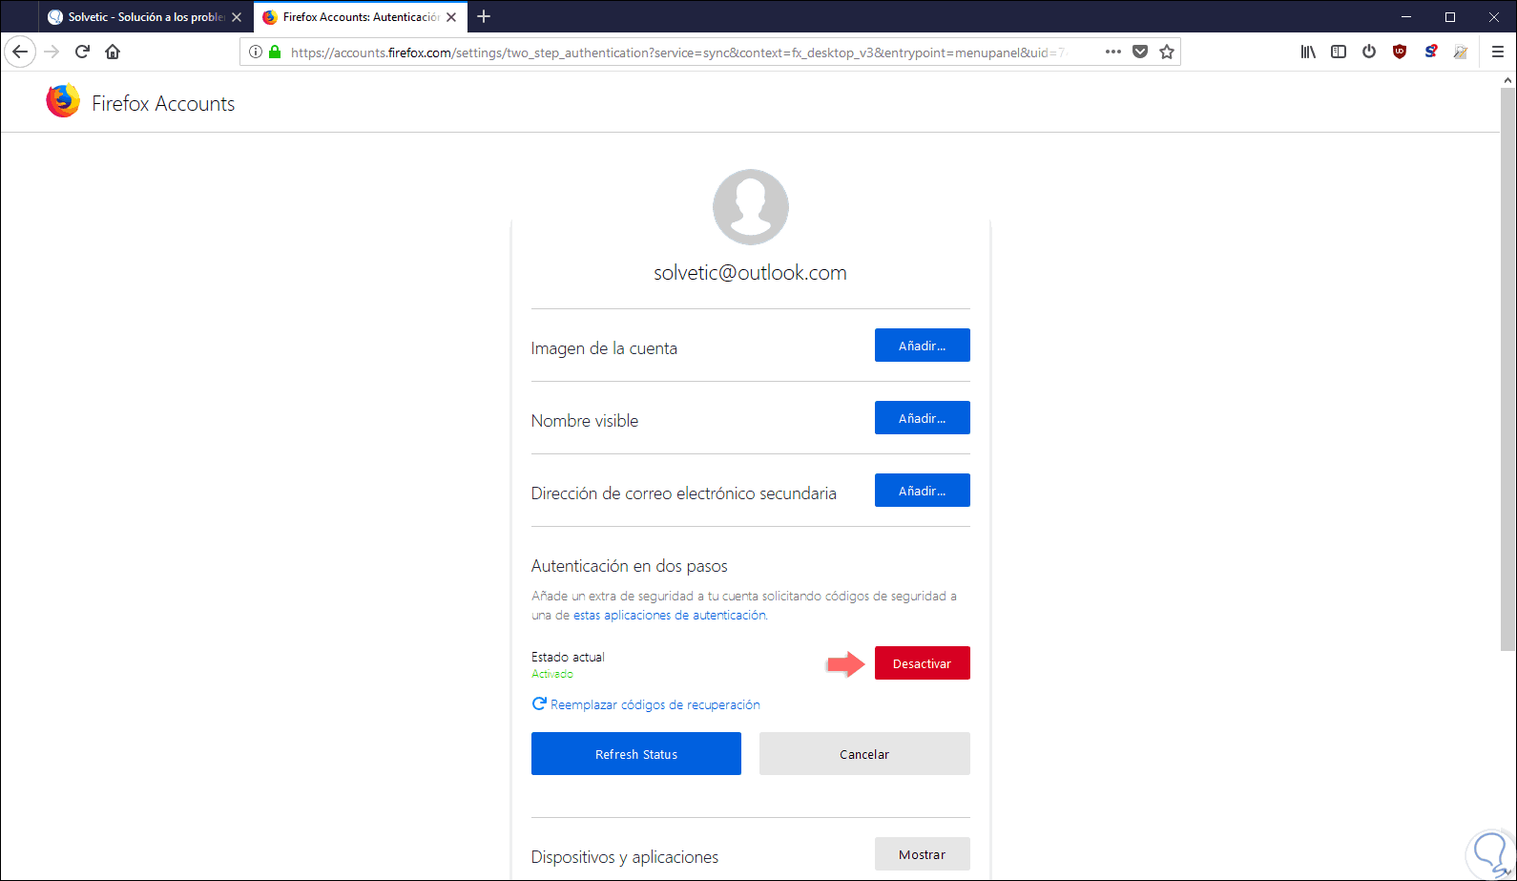Image resolution: width=1517 pixels, height=881 pixels.
Task: Close the Firefox window
Action: pos(1494,16)
